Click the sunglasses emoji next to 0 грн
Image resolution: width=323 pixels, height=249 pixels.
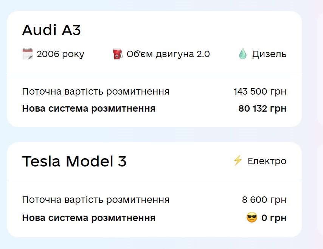coord(252,218)
